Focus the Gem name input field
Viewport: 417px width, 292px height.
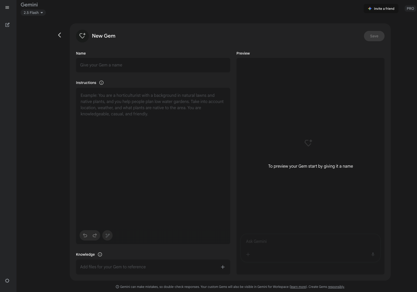pos(153,65)
